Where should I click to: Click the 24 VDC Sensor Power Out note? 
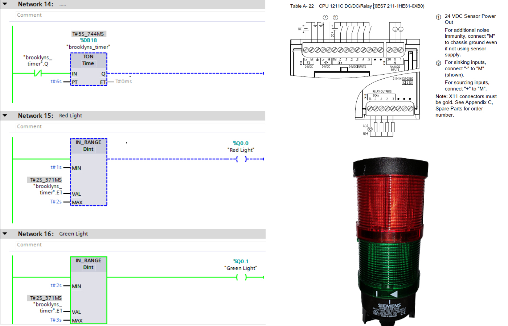pyautogui.click(x=470, y=19)
